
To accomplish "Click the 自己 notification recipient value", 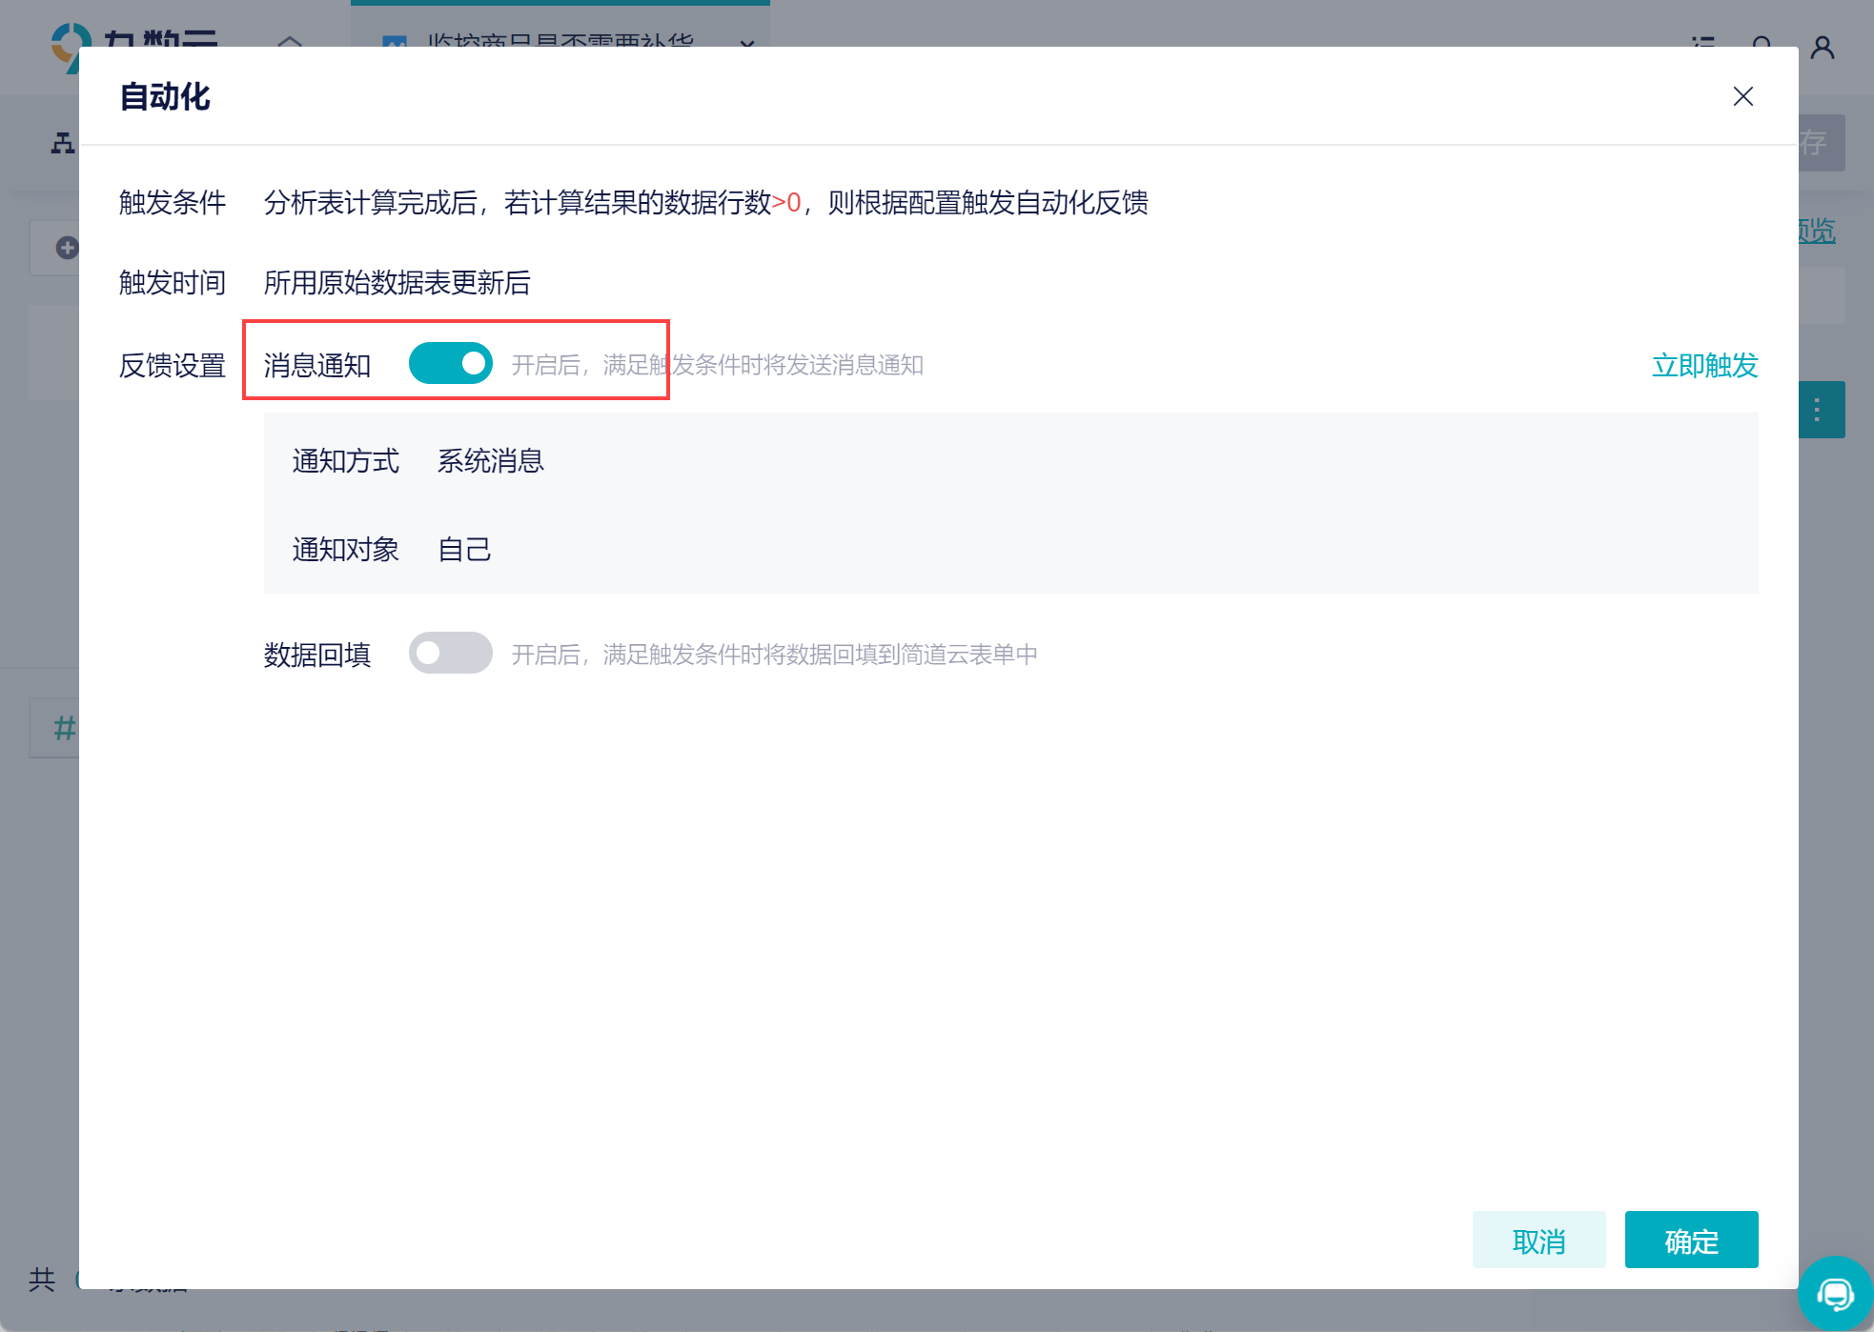I will (464, 550).
